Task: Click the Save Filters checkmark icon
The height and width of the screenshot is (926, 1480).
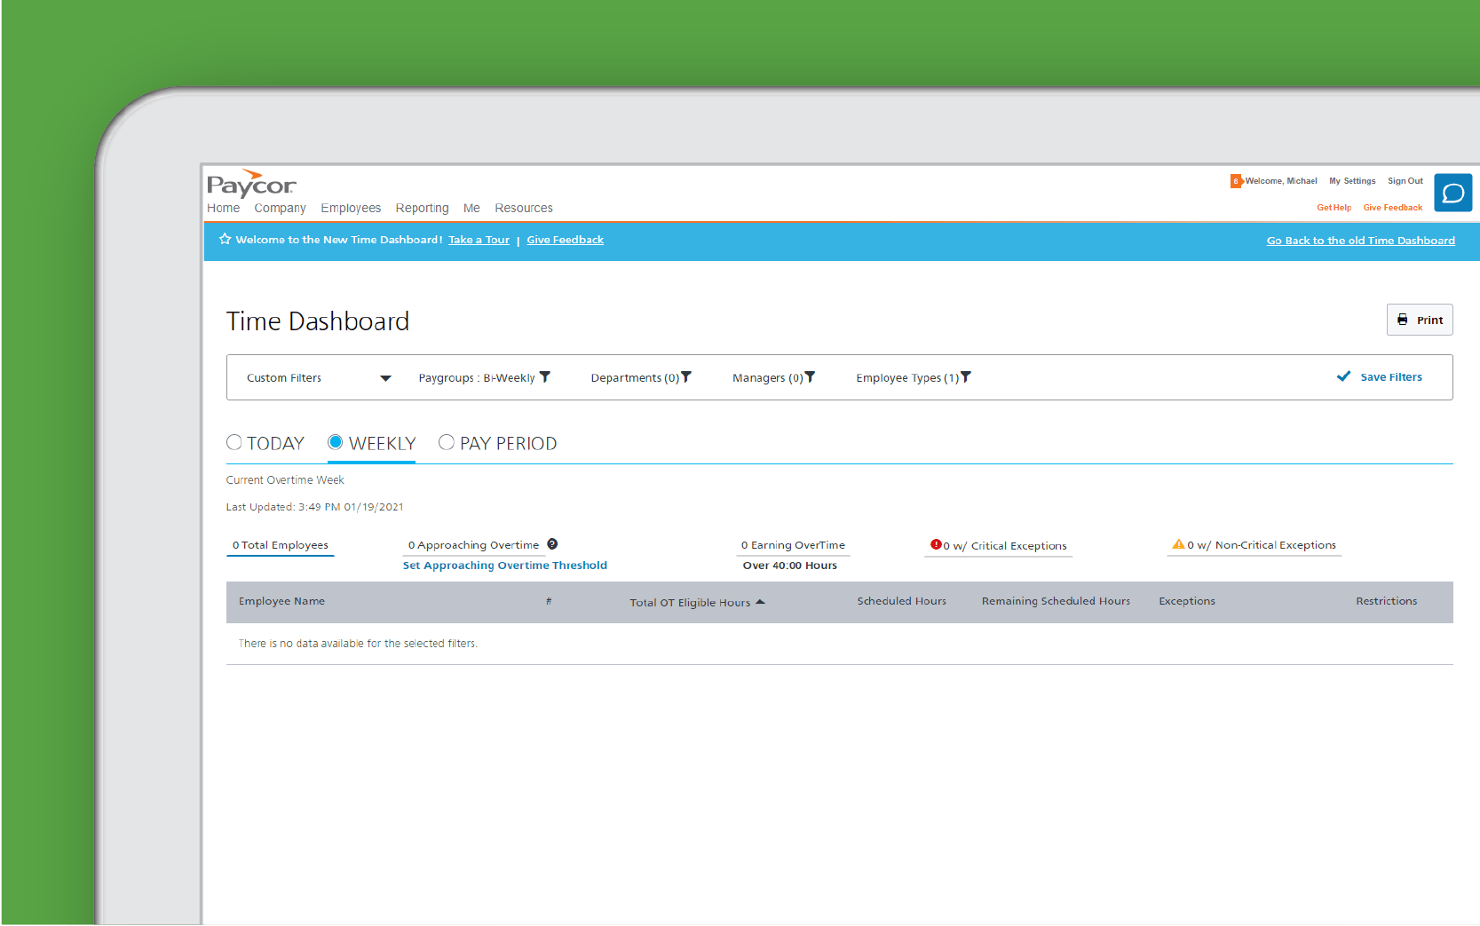Action: click(x=1343, y=376)
